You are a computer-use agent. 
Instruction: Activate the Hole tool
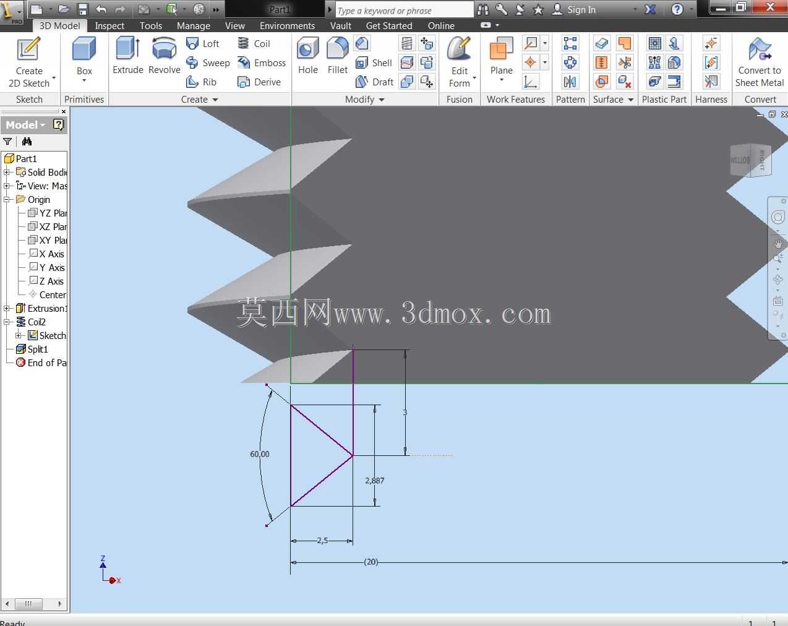tap(308, 56)
